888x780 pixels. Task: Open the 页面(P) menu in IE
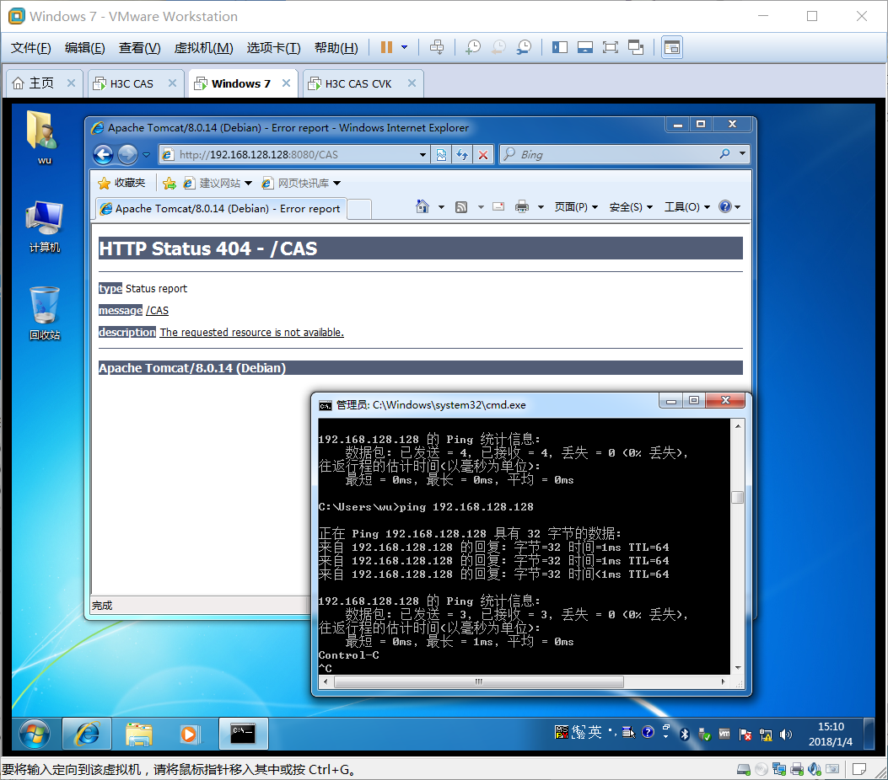point(576,207)
